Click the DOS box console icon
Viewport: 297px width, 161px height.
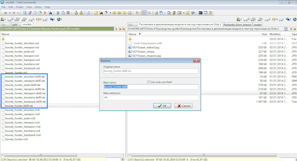[x=200, y=13]
